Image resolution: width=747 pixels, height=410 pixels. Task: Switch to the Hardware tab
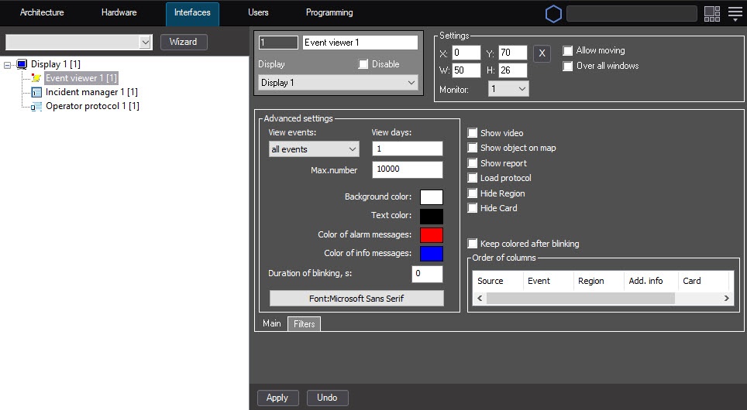119,13
